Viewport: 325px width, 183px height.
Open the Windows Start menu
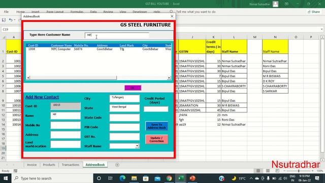coord(6,178)
